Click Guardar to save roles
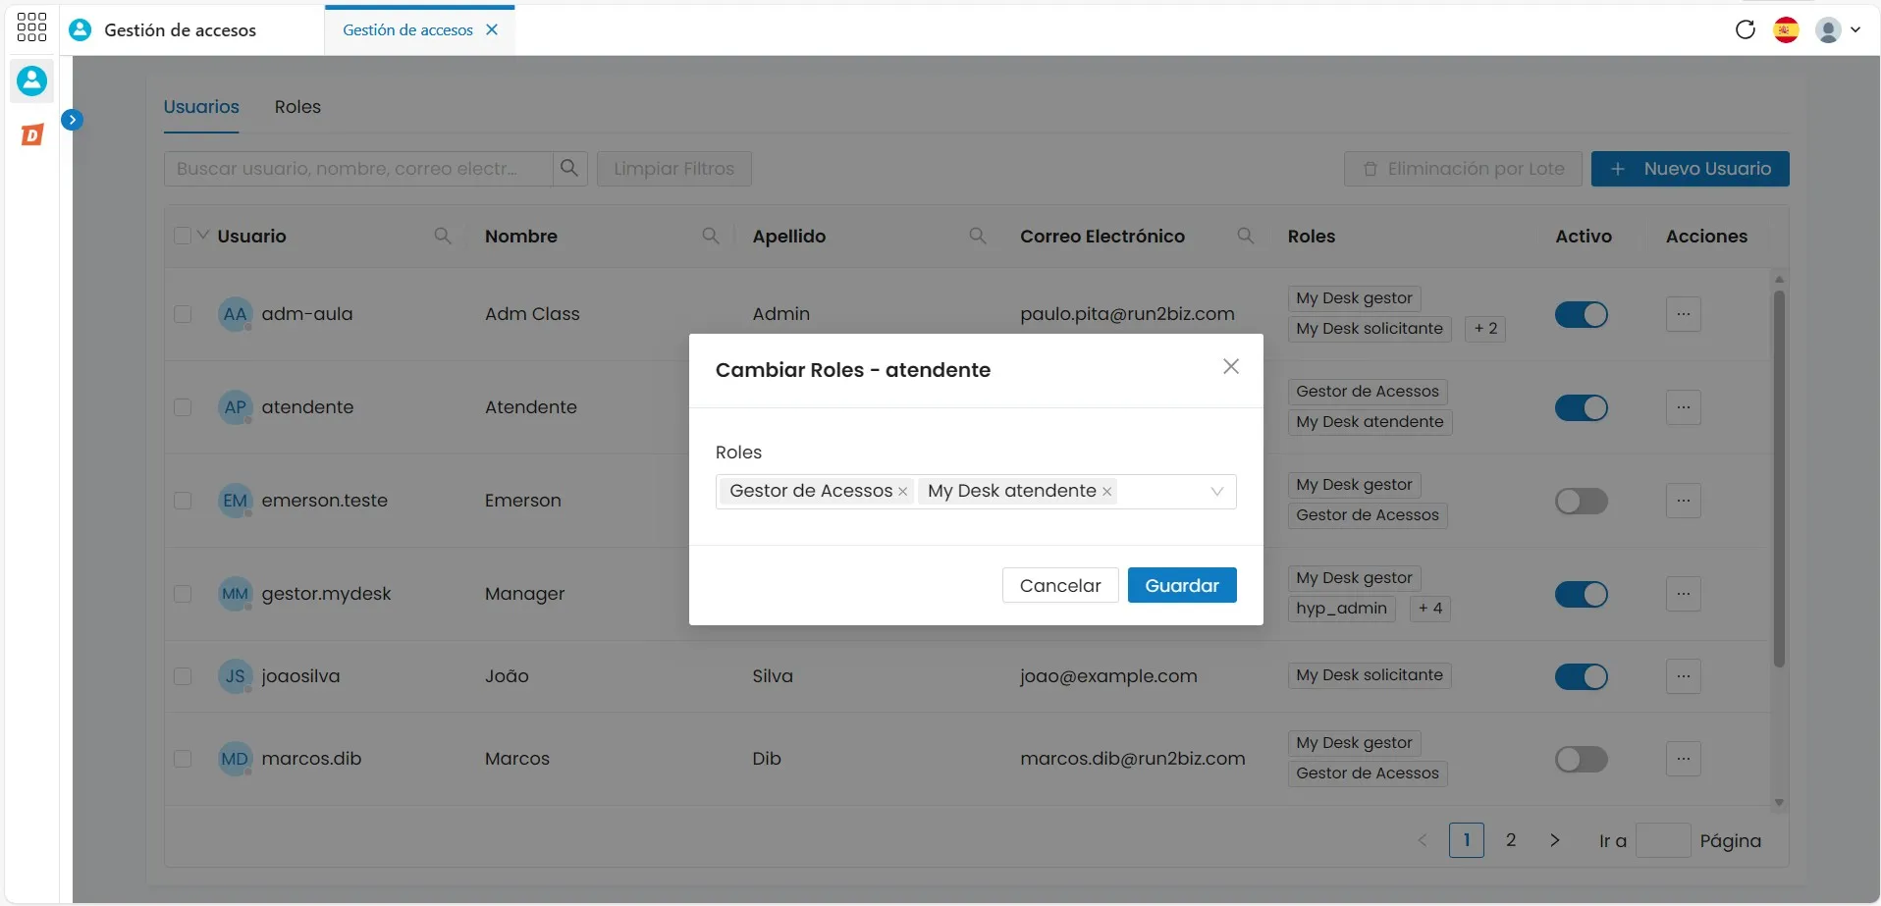The height and width of the screenshot is (906, 1881). click(x=1182, y=585)
